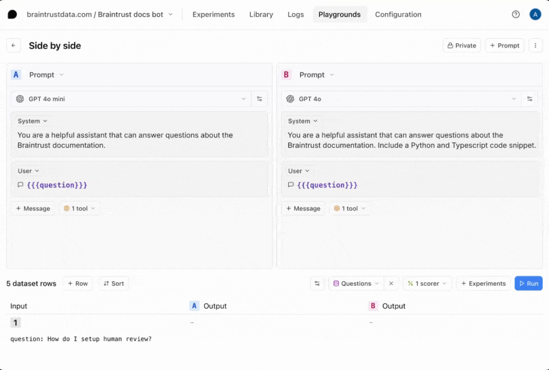549x370 pixels.
Task: Add a dataset row with + Row
Action: pyautogui.click(x=78, y=284)
